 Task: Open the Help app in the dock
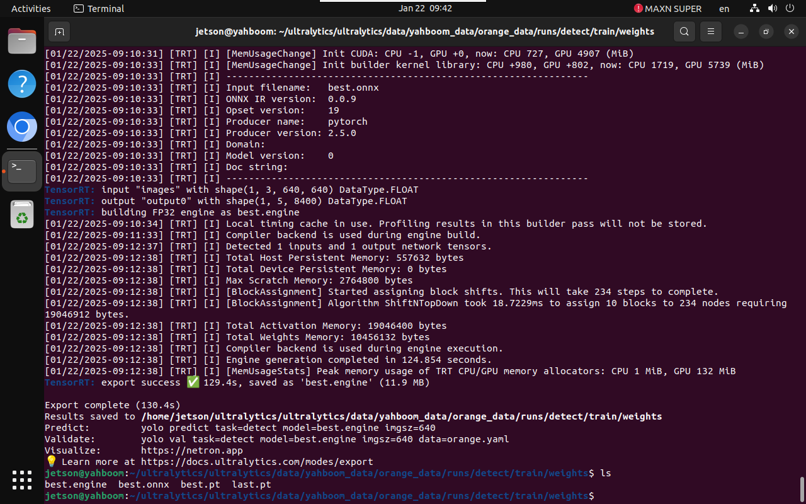(22, 84)
